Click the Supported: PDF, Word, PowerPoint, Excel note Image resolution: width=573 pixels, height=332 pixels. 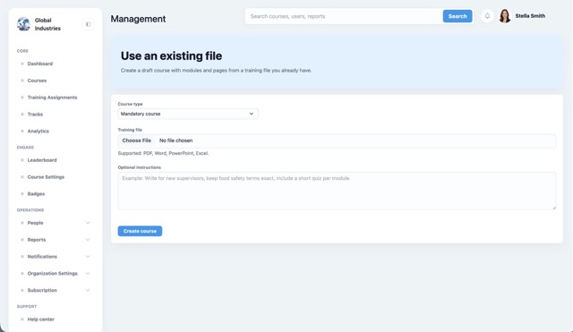(x=163, y=153)
